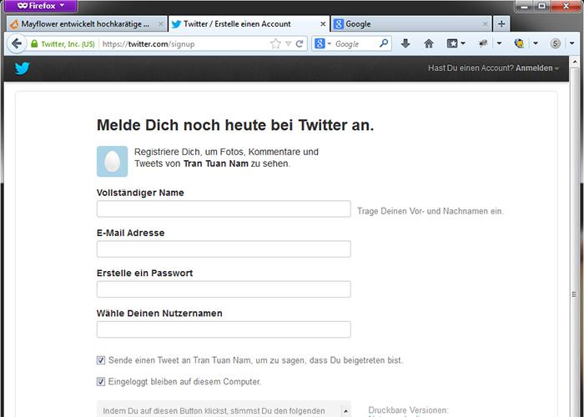Bookmark this page with the star icon
The image size is (584, 417).
(x=275, y=44)
